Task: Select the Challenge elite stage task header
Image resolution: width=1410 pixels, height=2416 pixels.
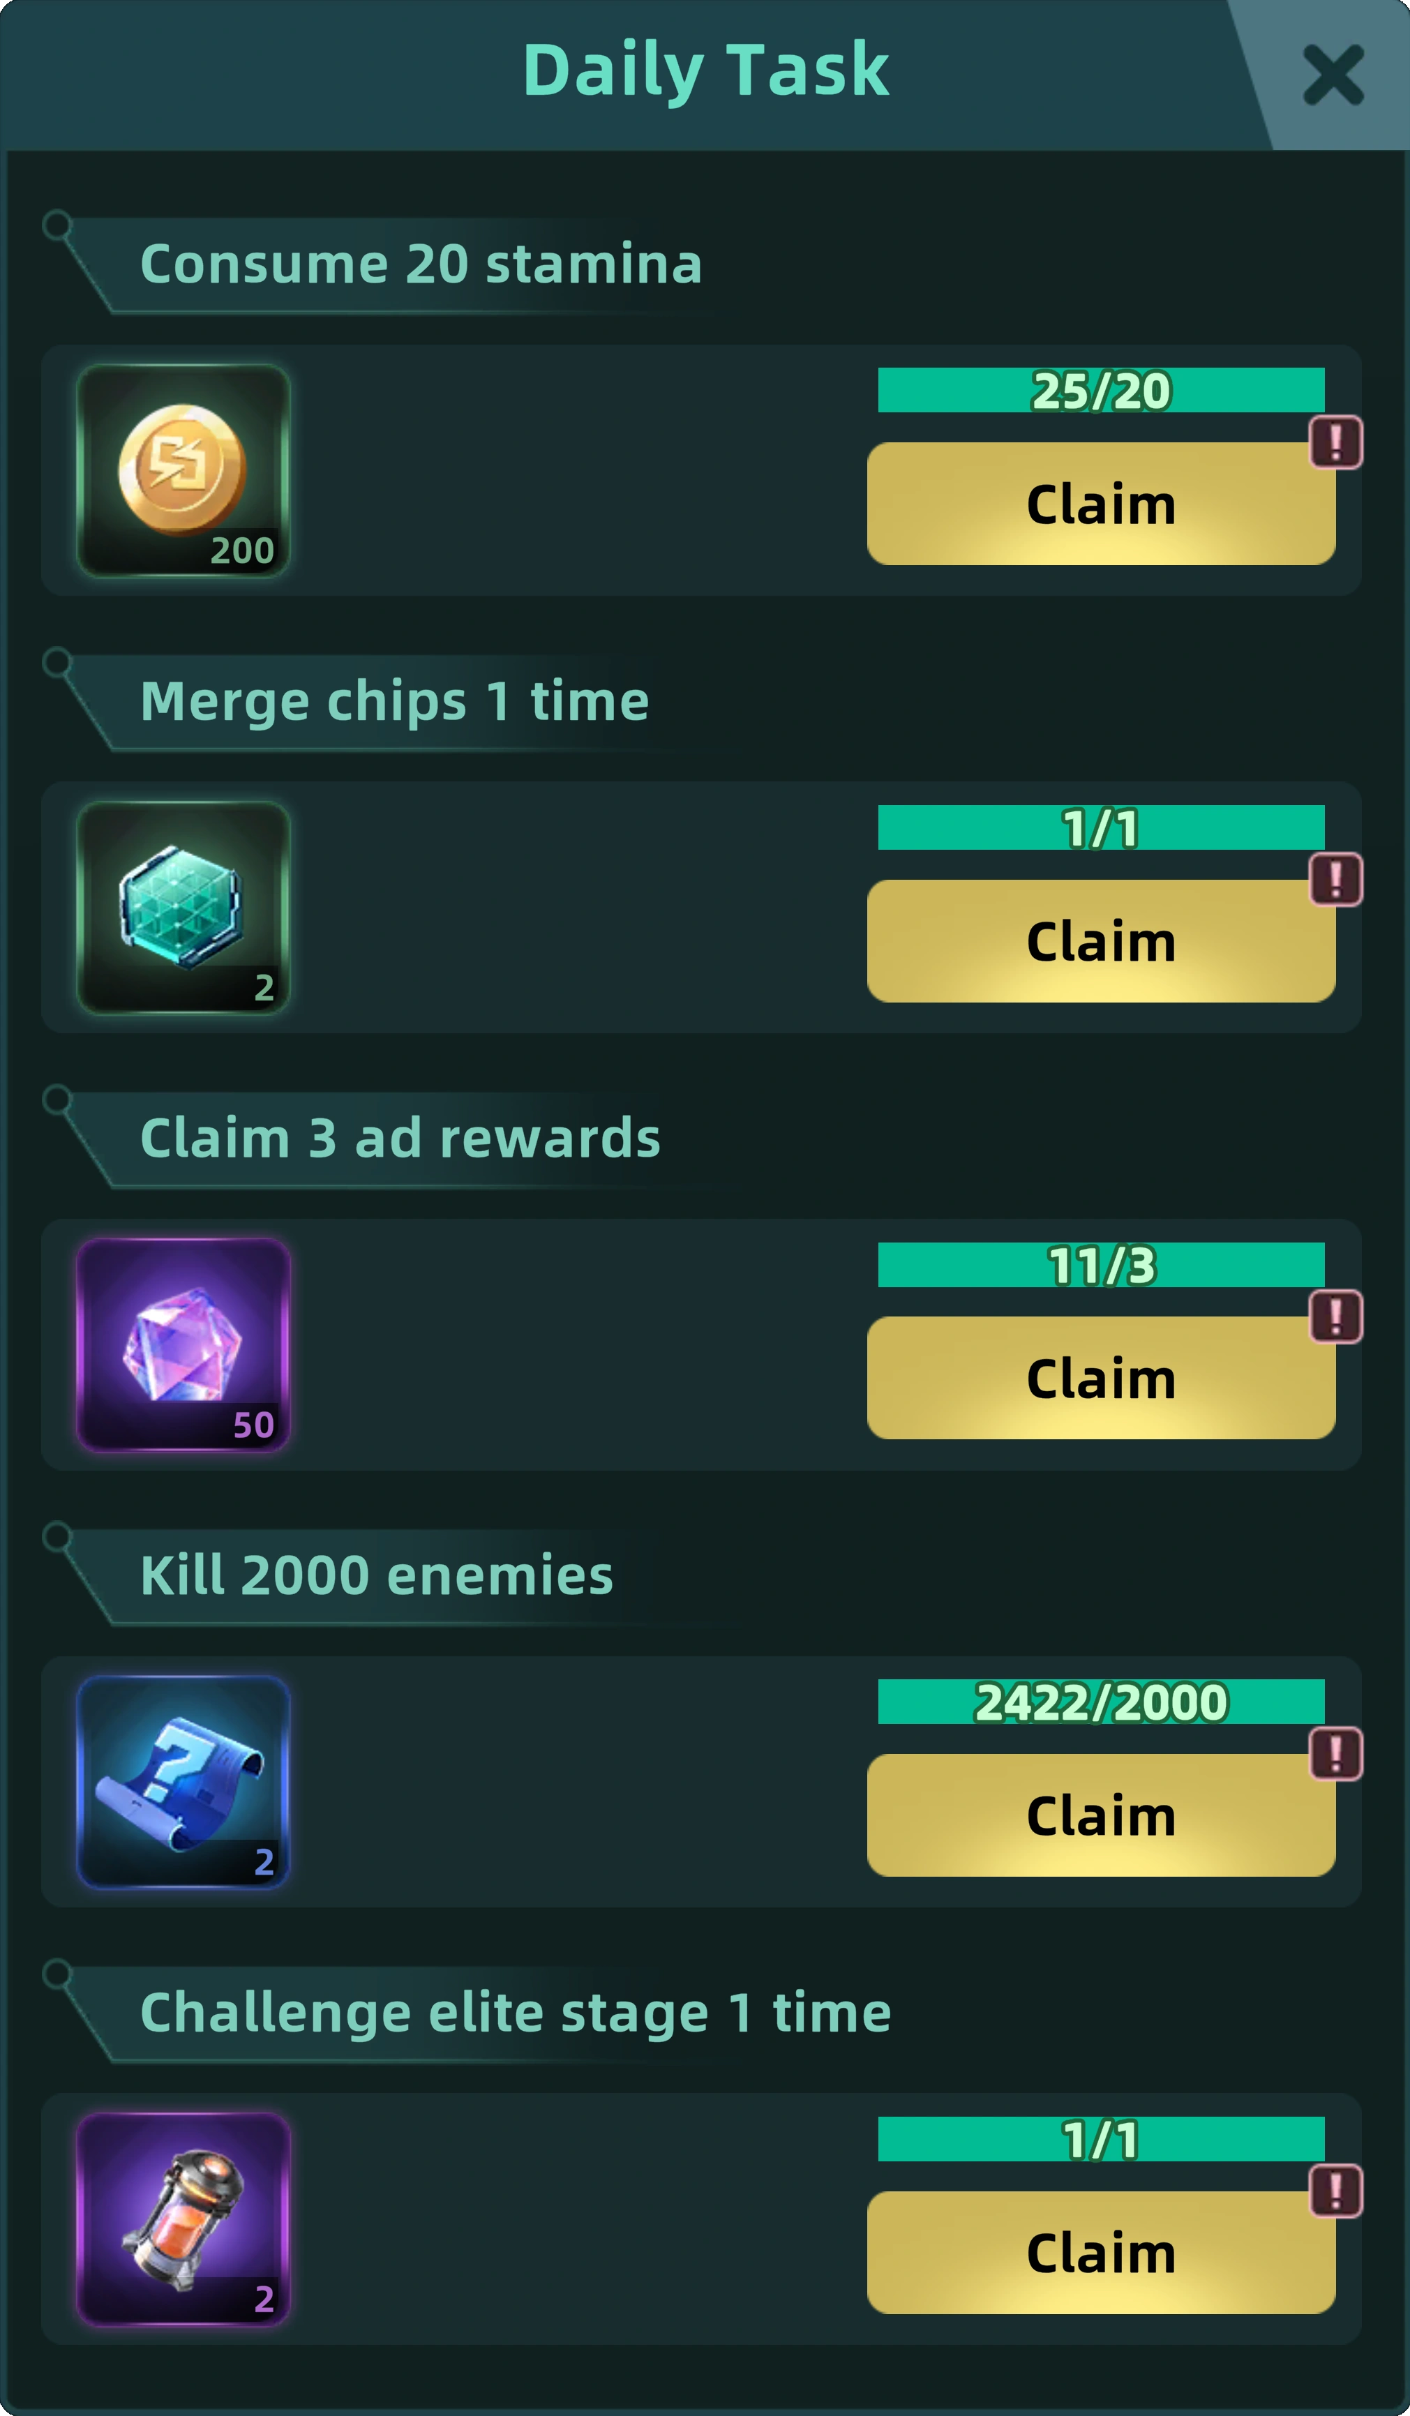Action: 516,2012
